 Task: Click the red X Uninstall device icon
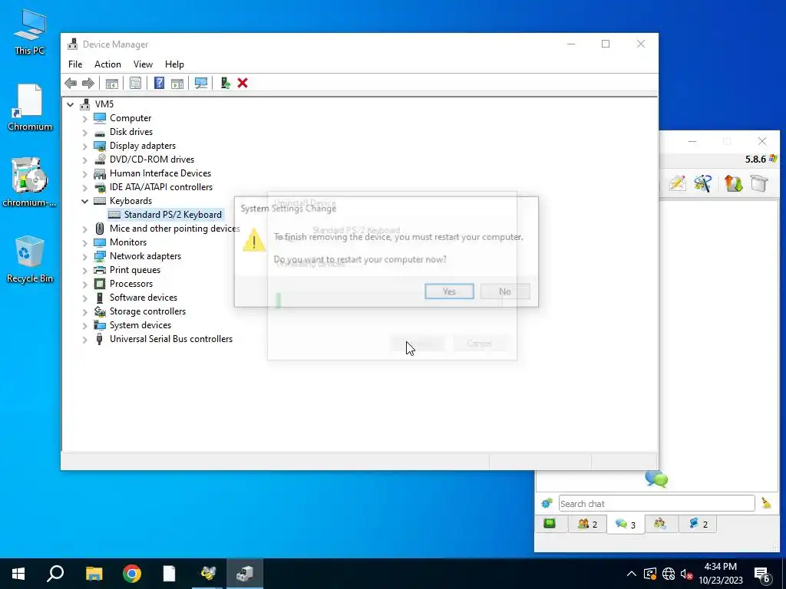point(243,83)
